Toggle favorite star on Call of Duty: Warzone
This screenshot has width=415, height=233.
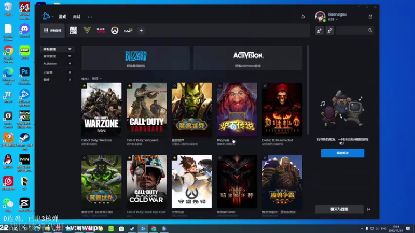click(84, 86)
